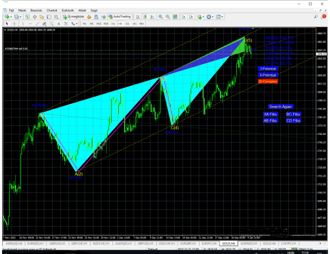The image size is (330, 254).
Task: Open the Strategy Tester icon
Action: [x=56, y=17]
